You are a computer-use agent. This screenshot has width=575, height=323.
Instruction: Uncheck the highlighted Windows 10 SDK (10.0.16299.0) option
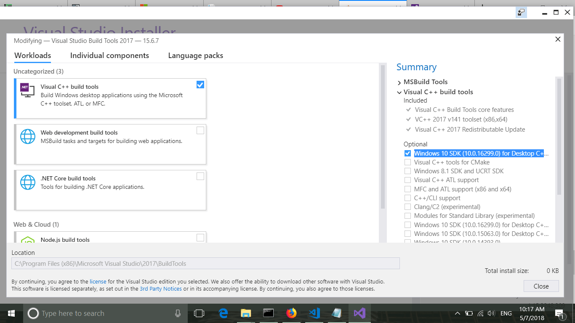[407, 154]
